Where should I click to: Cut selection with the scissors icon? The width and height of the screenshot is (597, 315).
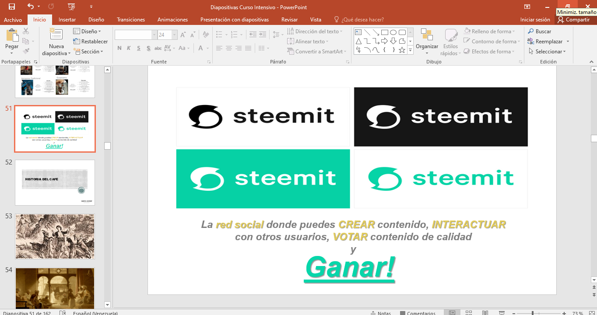[26, 31]
